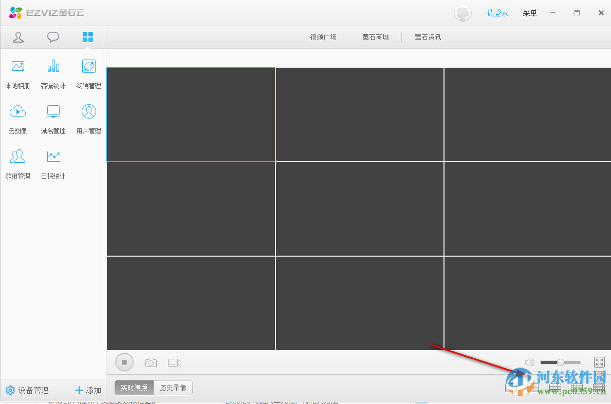611x404 pixels.
Task: Switch to sixteen-window grid layout
Action: [x=577, y=388]
